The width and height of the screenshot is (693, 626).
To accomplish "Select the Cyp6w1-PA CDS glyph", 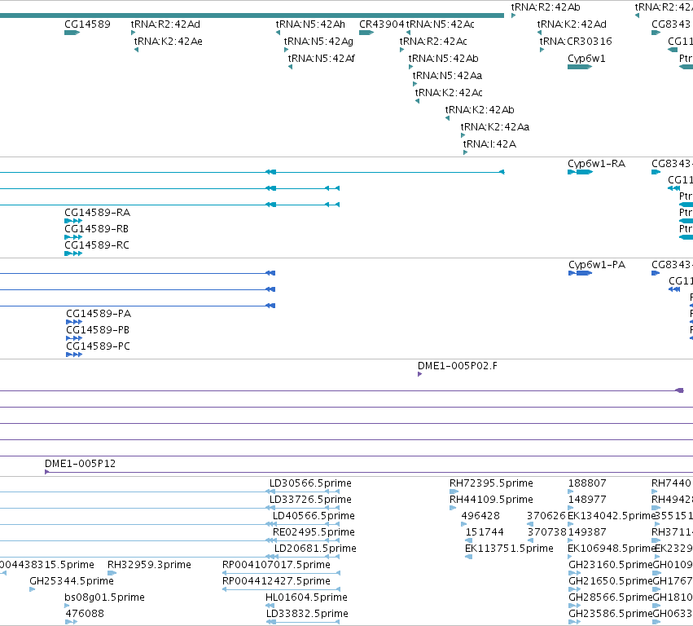I will [x=581, y=273].
